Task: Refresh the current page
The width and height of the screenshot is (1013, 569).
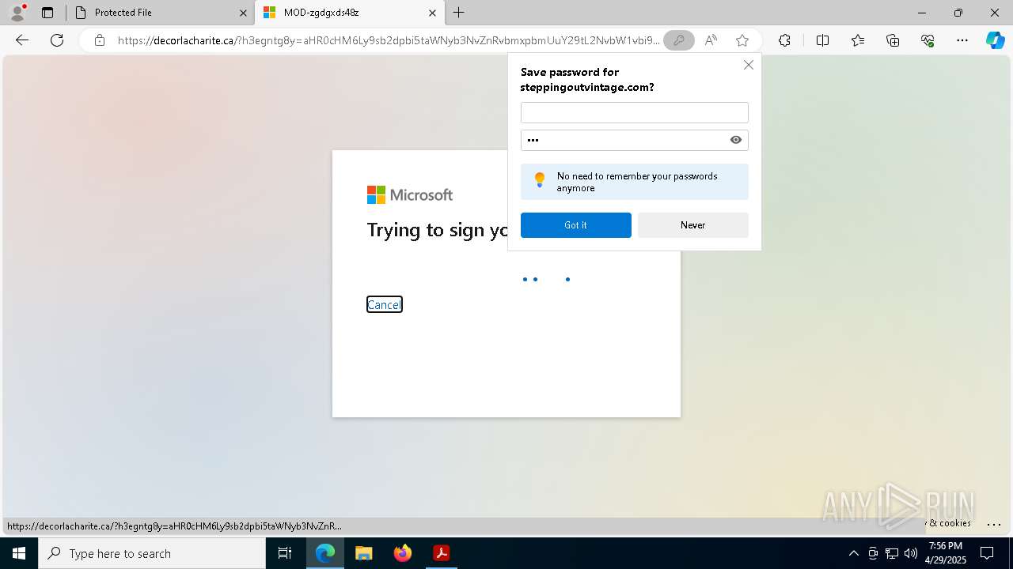Action: pyautogui.click(x=57, y=40)
